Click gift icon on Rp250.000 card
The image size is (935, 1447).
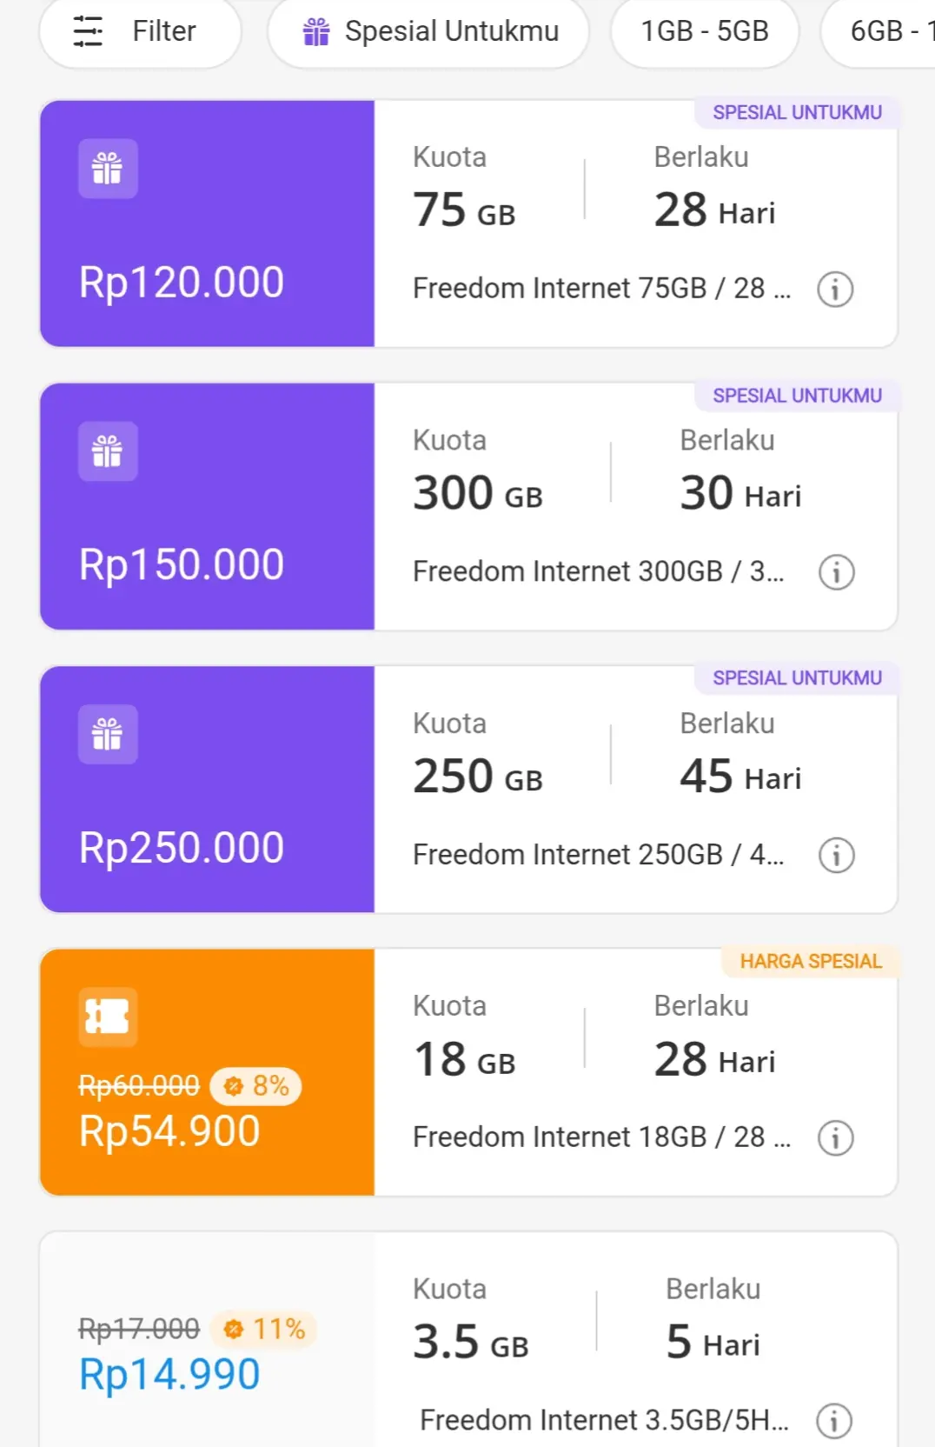(x=108, y=734)
